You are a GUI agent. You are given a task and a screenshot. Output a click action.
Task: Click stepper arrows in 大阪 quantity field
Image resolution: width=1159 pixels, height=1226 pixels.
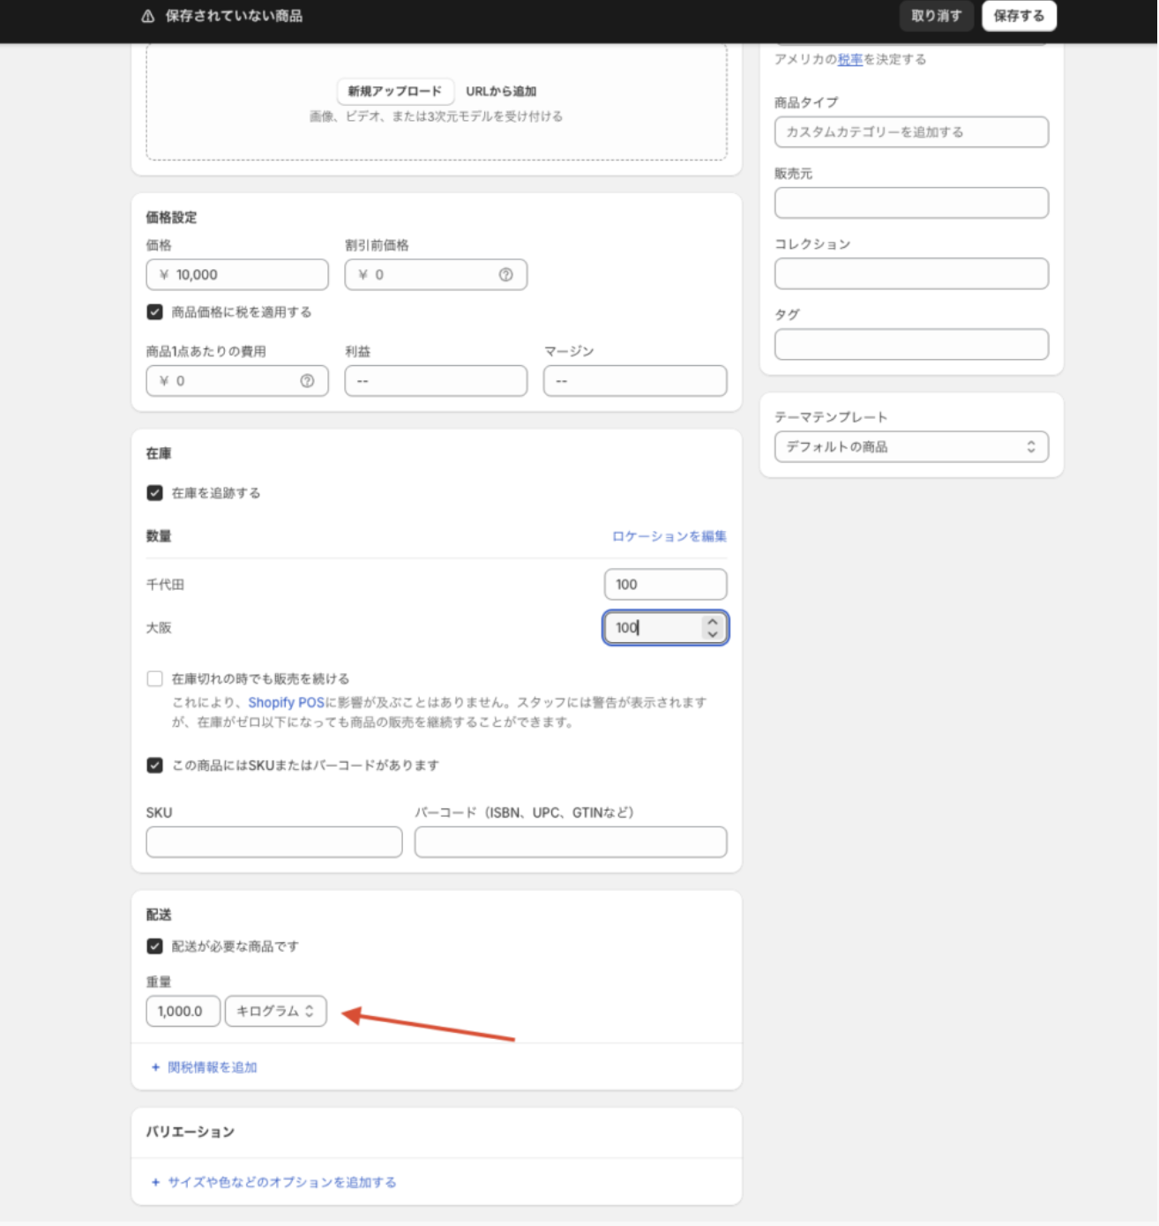point(713,628)
